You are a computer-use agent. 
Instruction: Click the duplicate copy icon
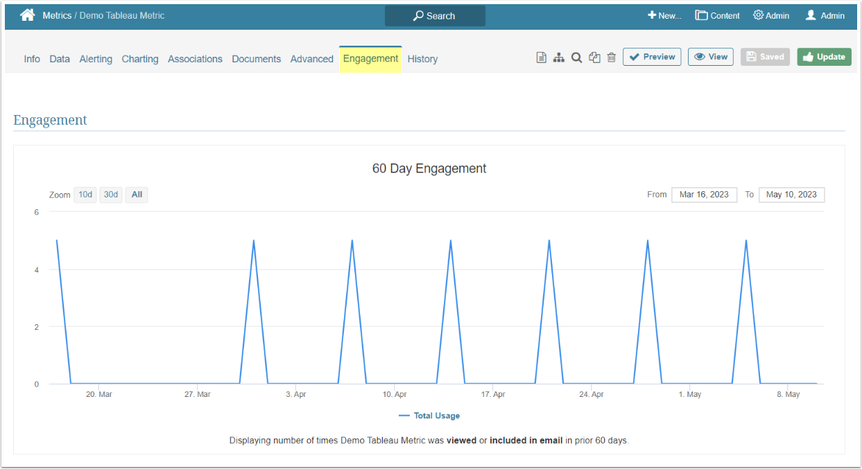click(594, 57)
